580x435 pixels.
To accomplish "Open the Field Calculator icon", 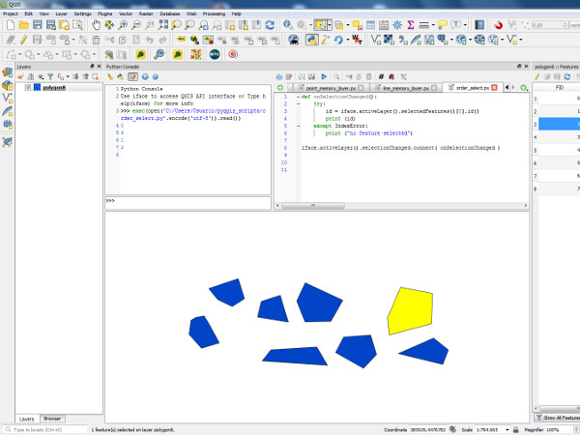I will click(384, 25).
